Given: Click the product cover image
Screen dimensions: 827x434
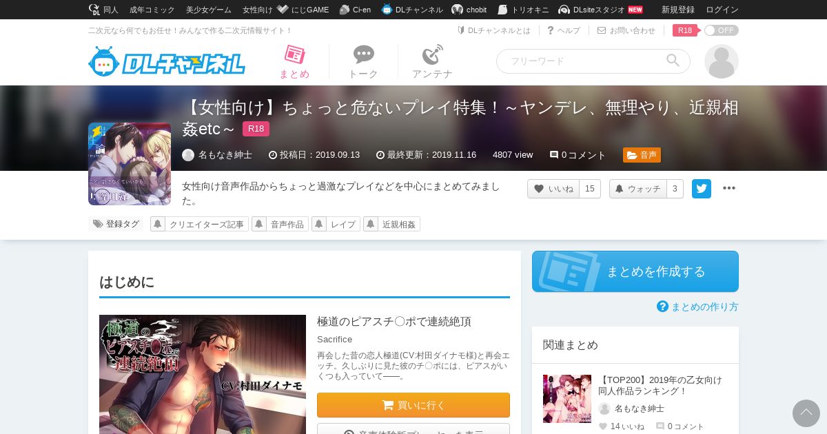Looking at the screenshot, I should point(203,374).
